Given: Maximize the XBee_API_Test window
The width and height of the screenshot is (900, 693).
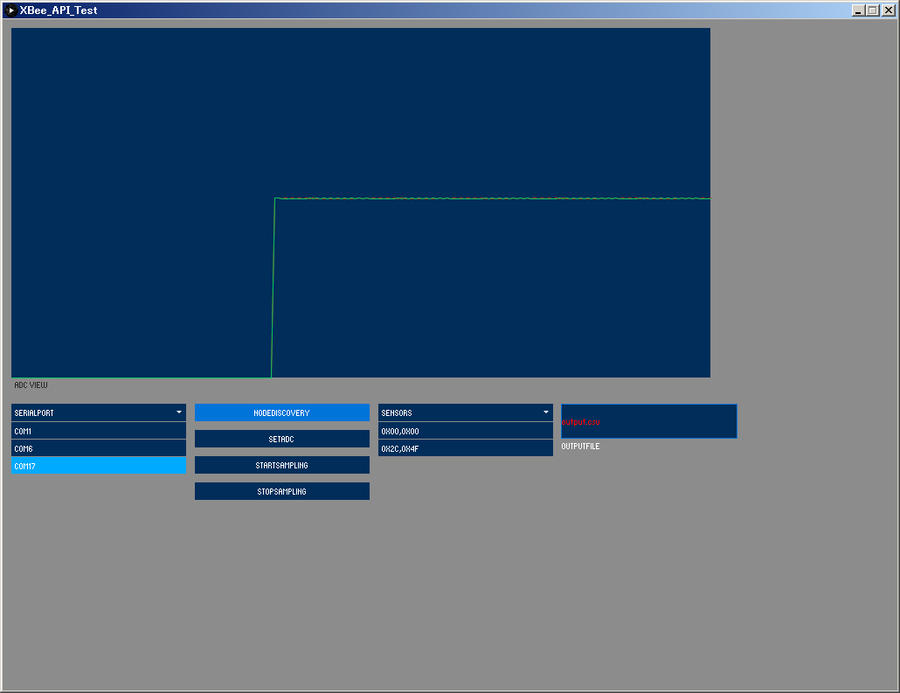Looking at the screenshot, I should [873, 10].
